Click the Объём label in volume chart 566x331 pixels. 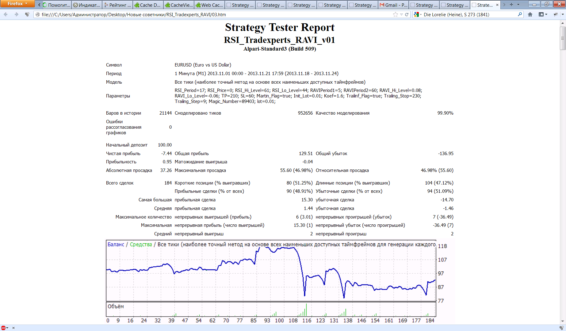[x=116, y=306]
